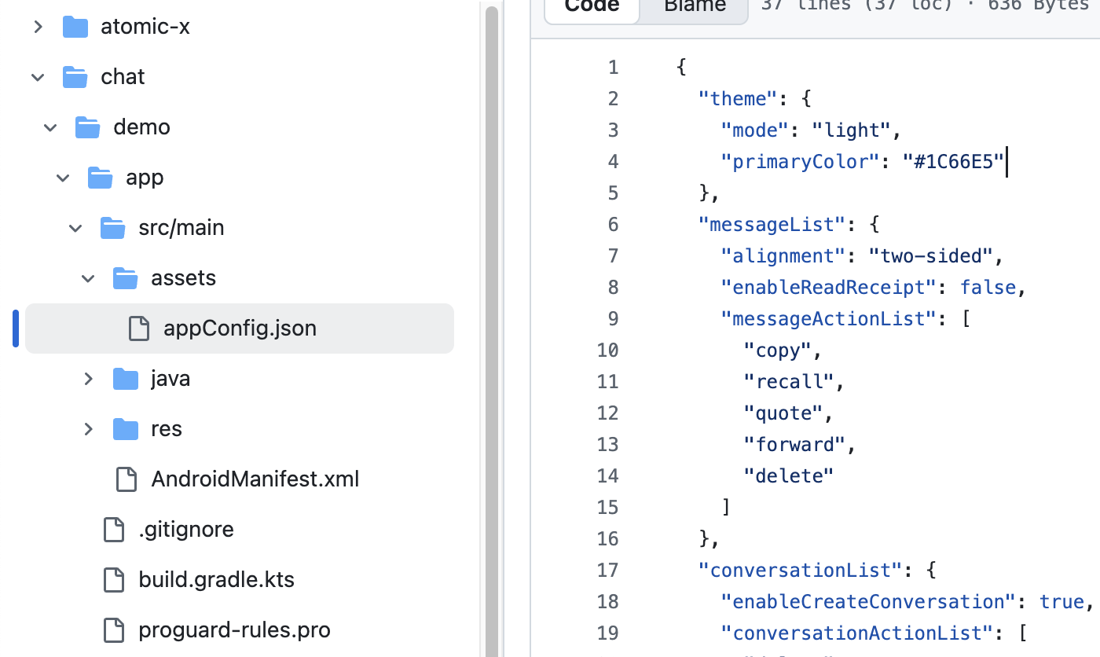The image size is (1100, 657).
Task: Click the file tree vertical scrollbar
Action: 492,314
